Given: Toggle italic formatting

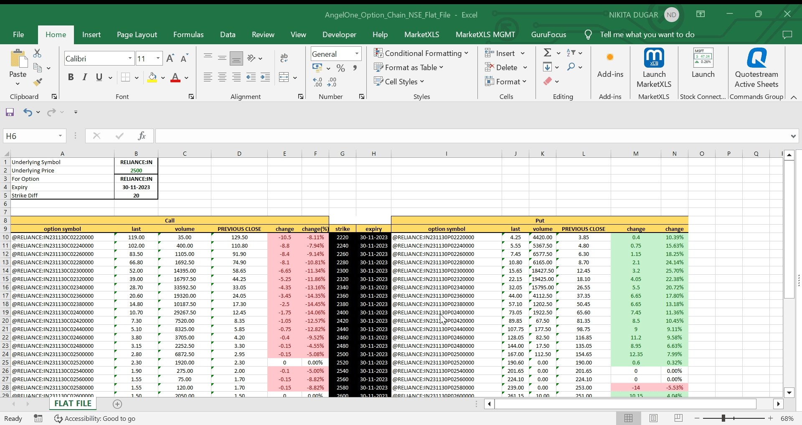Looking at the screenshot, I should tap(85, 77).
